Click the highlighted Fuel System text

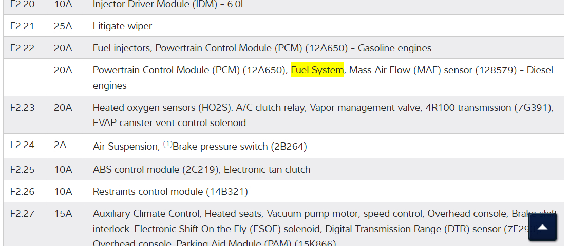click(317, 70)
